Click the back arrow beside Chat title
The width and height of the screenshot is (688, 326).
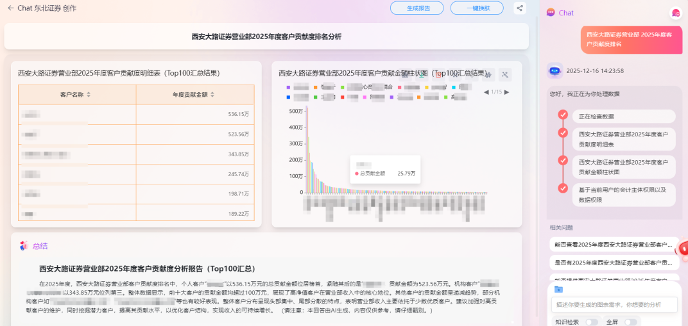pyautogui.click(x=10, y=8)
